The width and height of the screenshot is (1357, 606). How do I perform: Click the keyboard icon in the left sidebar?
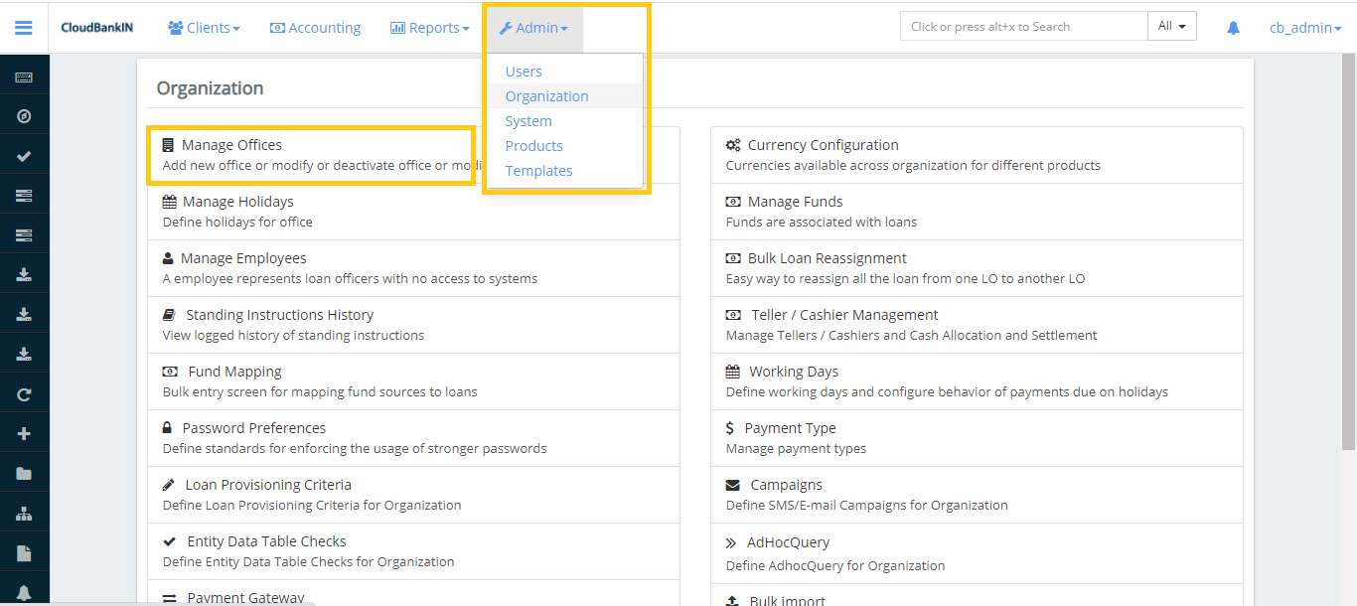pyautogui.click(x=24, y=77)
